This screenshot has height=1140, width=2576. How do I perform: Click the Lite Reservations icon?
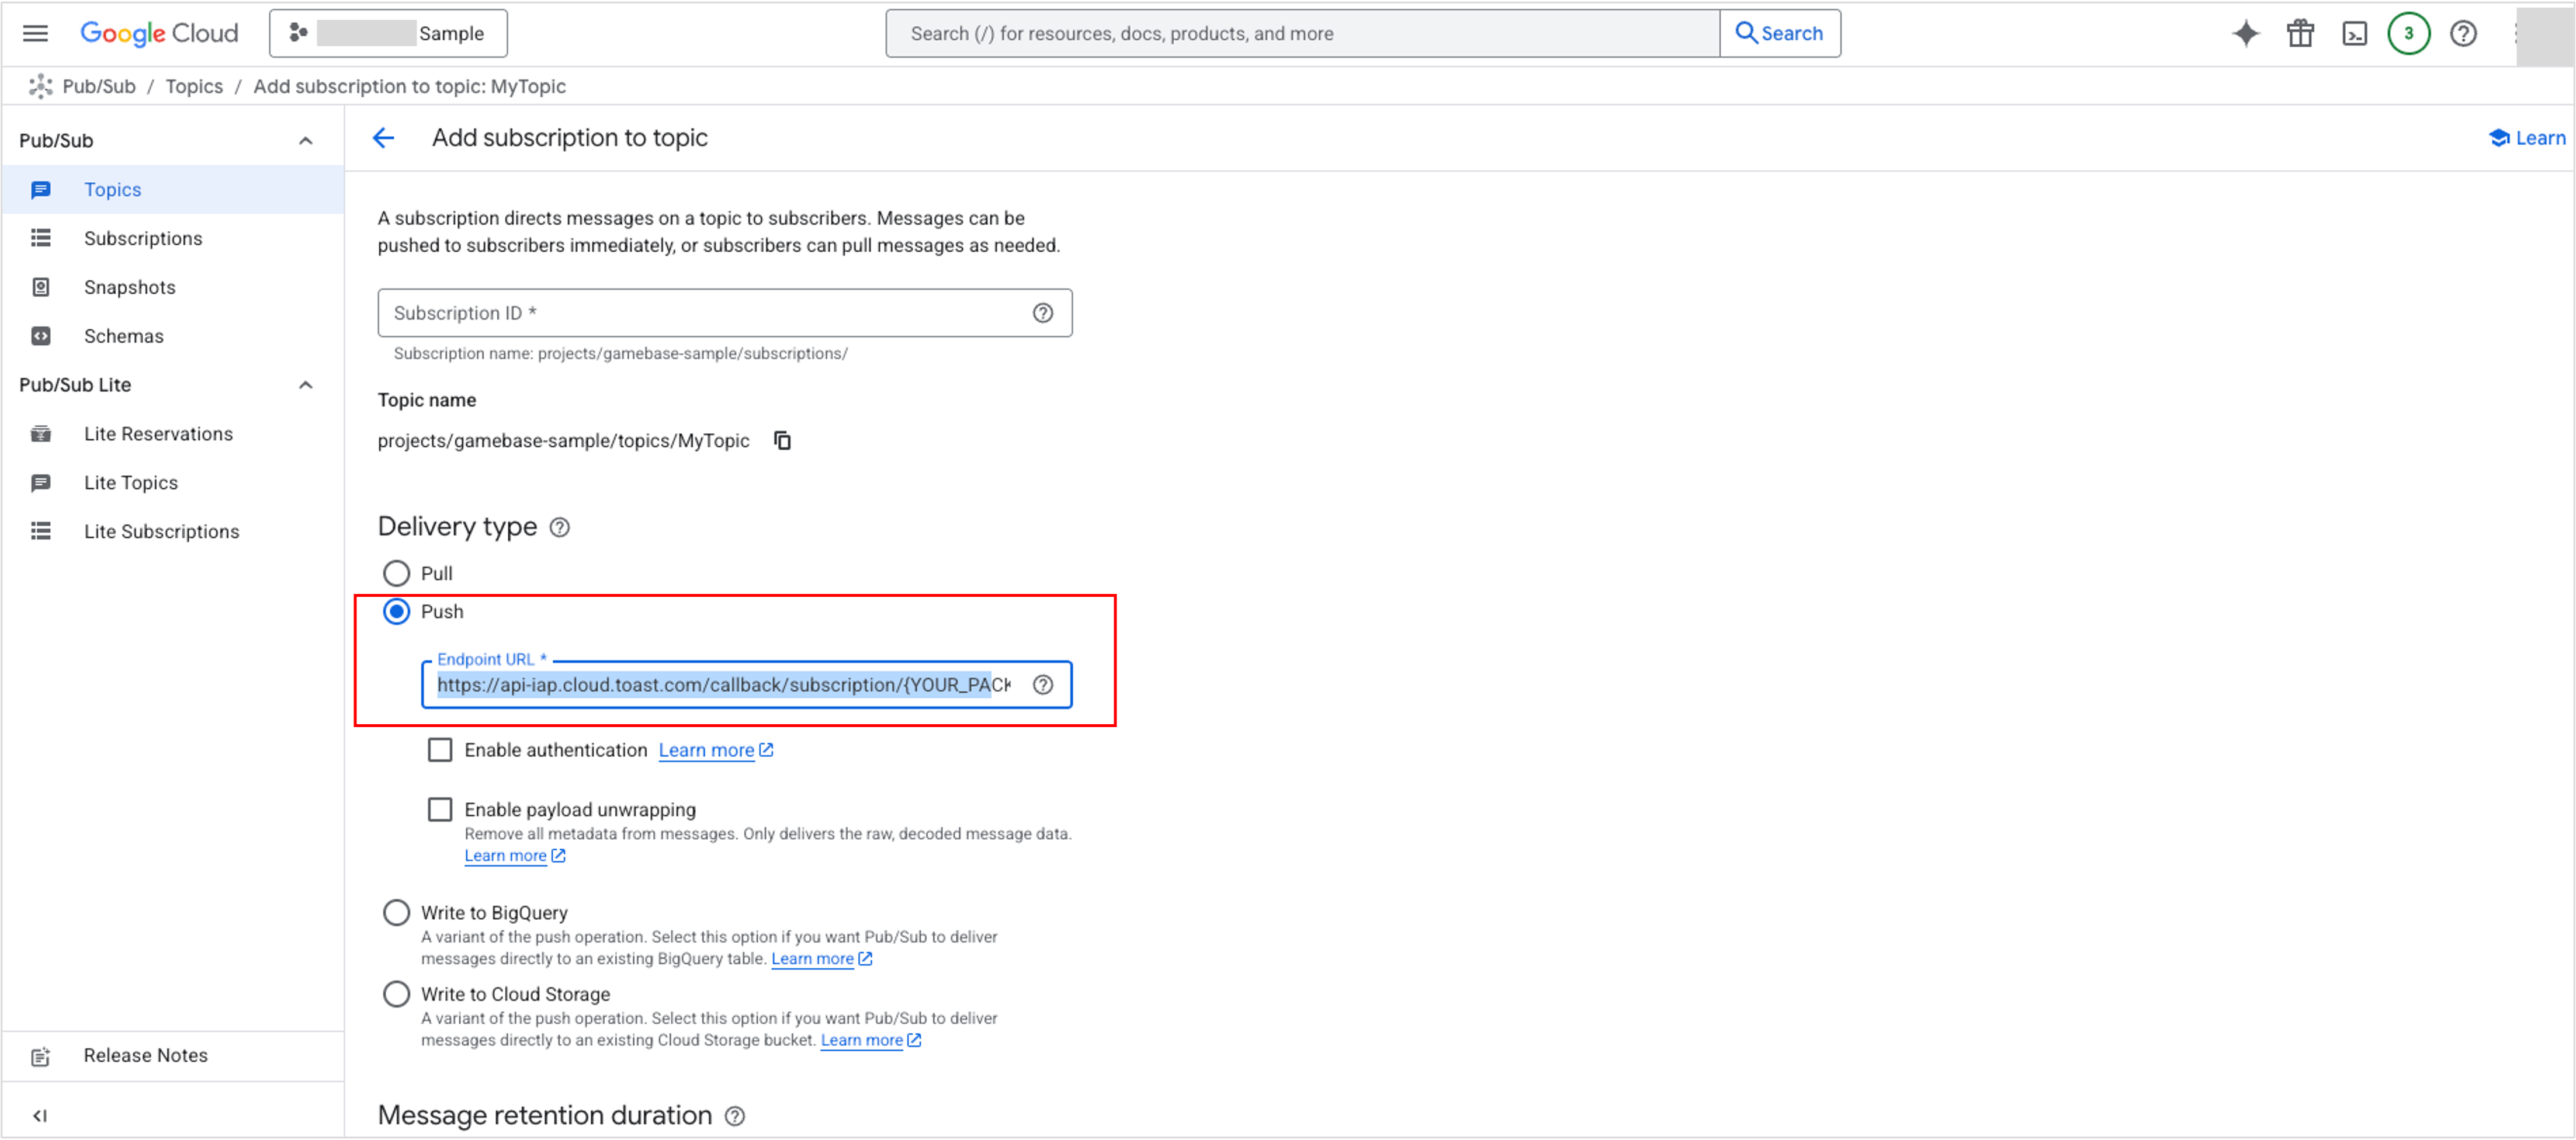pos(41,434)
